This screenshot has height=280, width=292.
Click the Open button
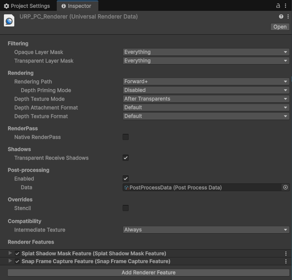[x=280, y=27]
